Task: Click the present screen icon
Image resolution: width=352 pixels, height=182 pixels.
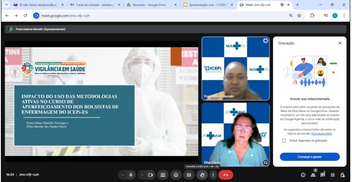Action: (163, 175)
